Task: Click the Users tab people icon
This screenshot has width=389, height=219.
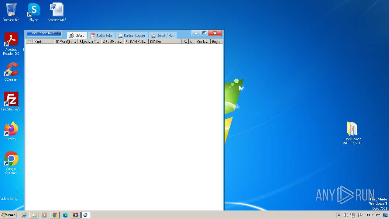Action: click(x=72, y=36)
